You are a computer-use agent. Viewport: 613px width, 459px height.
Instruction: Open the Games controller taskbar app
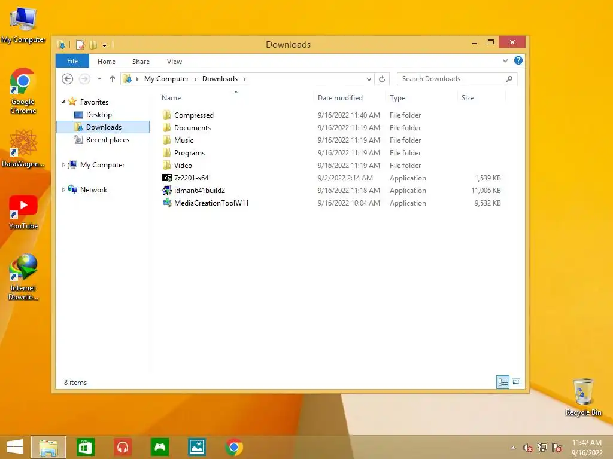tap(160, 447)
